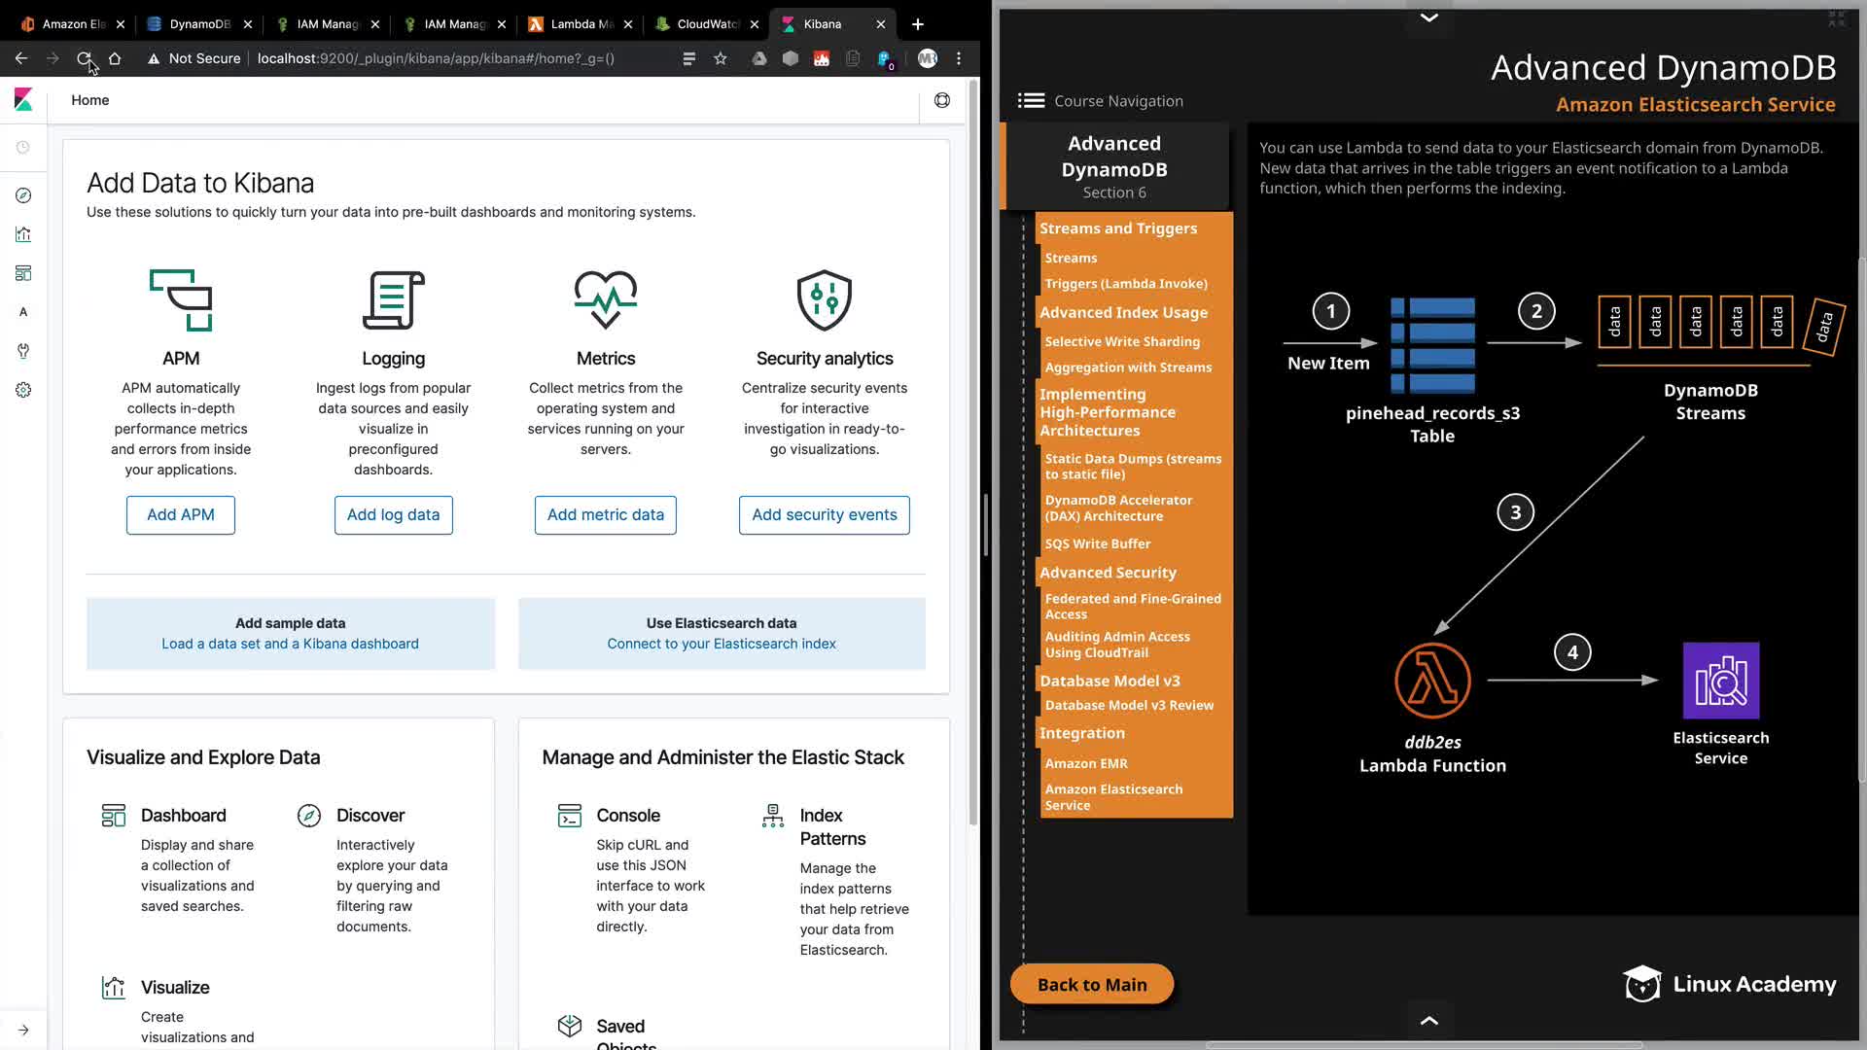Open Visualize from sidebar chart icon
This screenshot has width=1867, height=1050.
(23, 234)
